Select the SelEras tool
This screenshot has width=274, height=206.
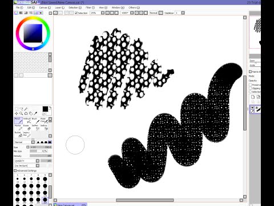(44, 128)
